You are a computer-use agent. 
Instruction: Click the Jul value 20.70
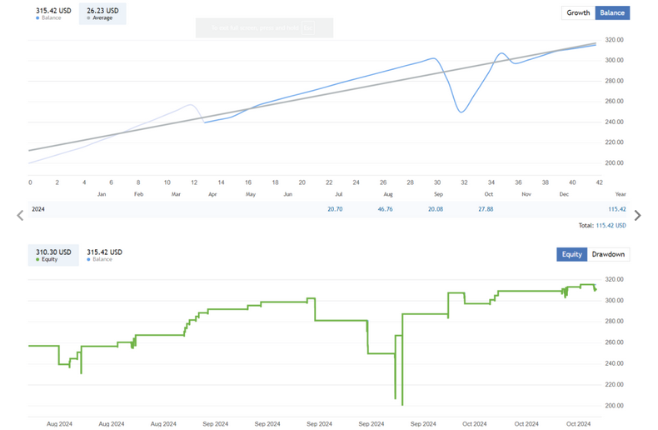(335, 209)
